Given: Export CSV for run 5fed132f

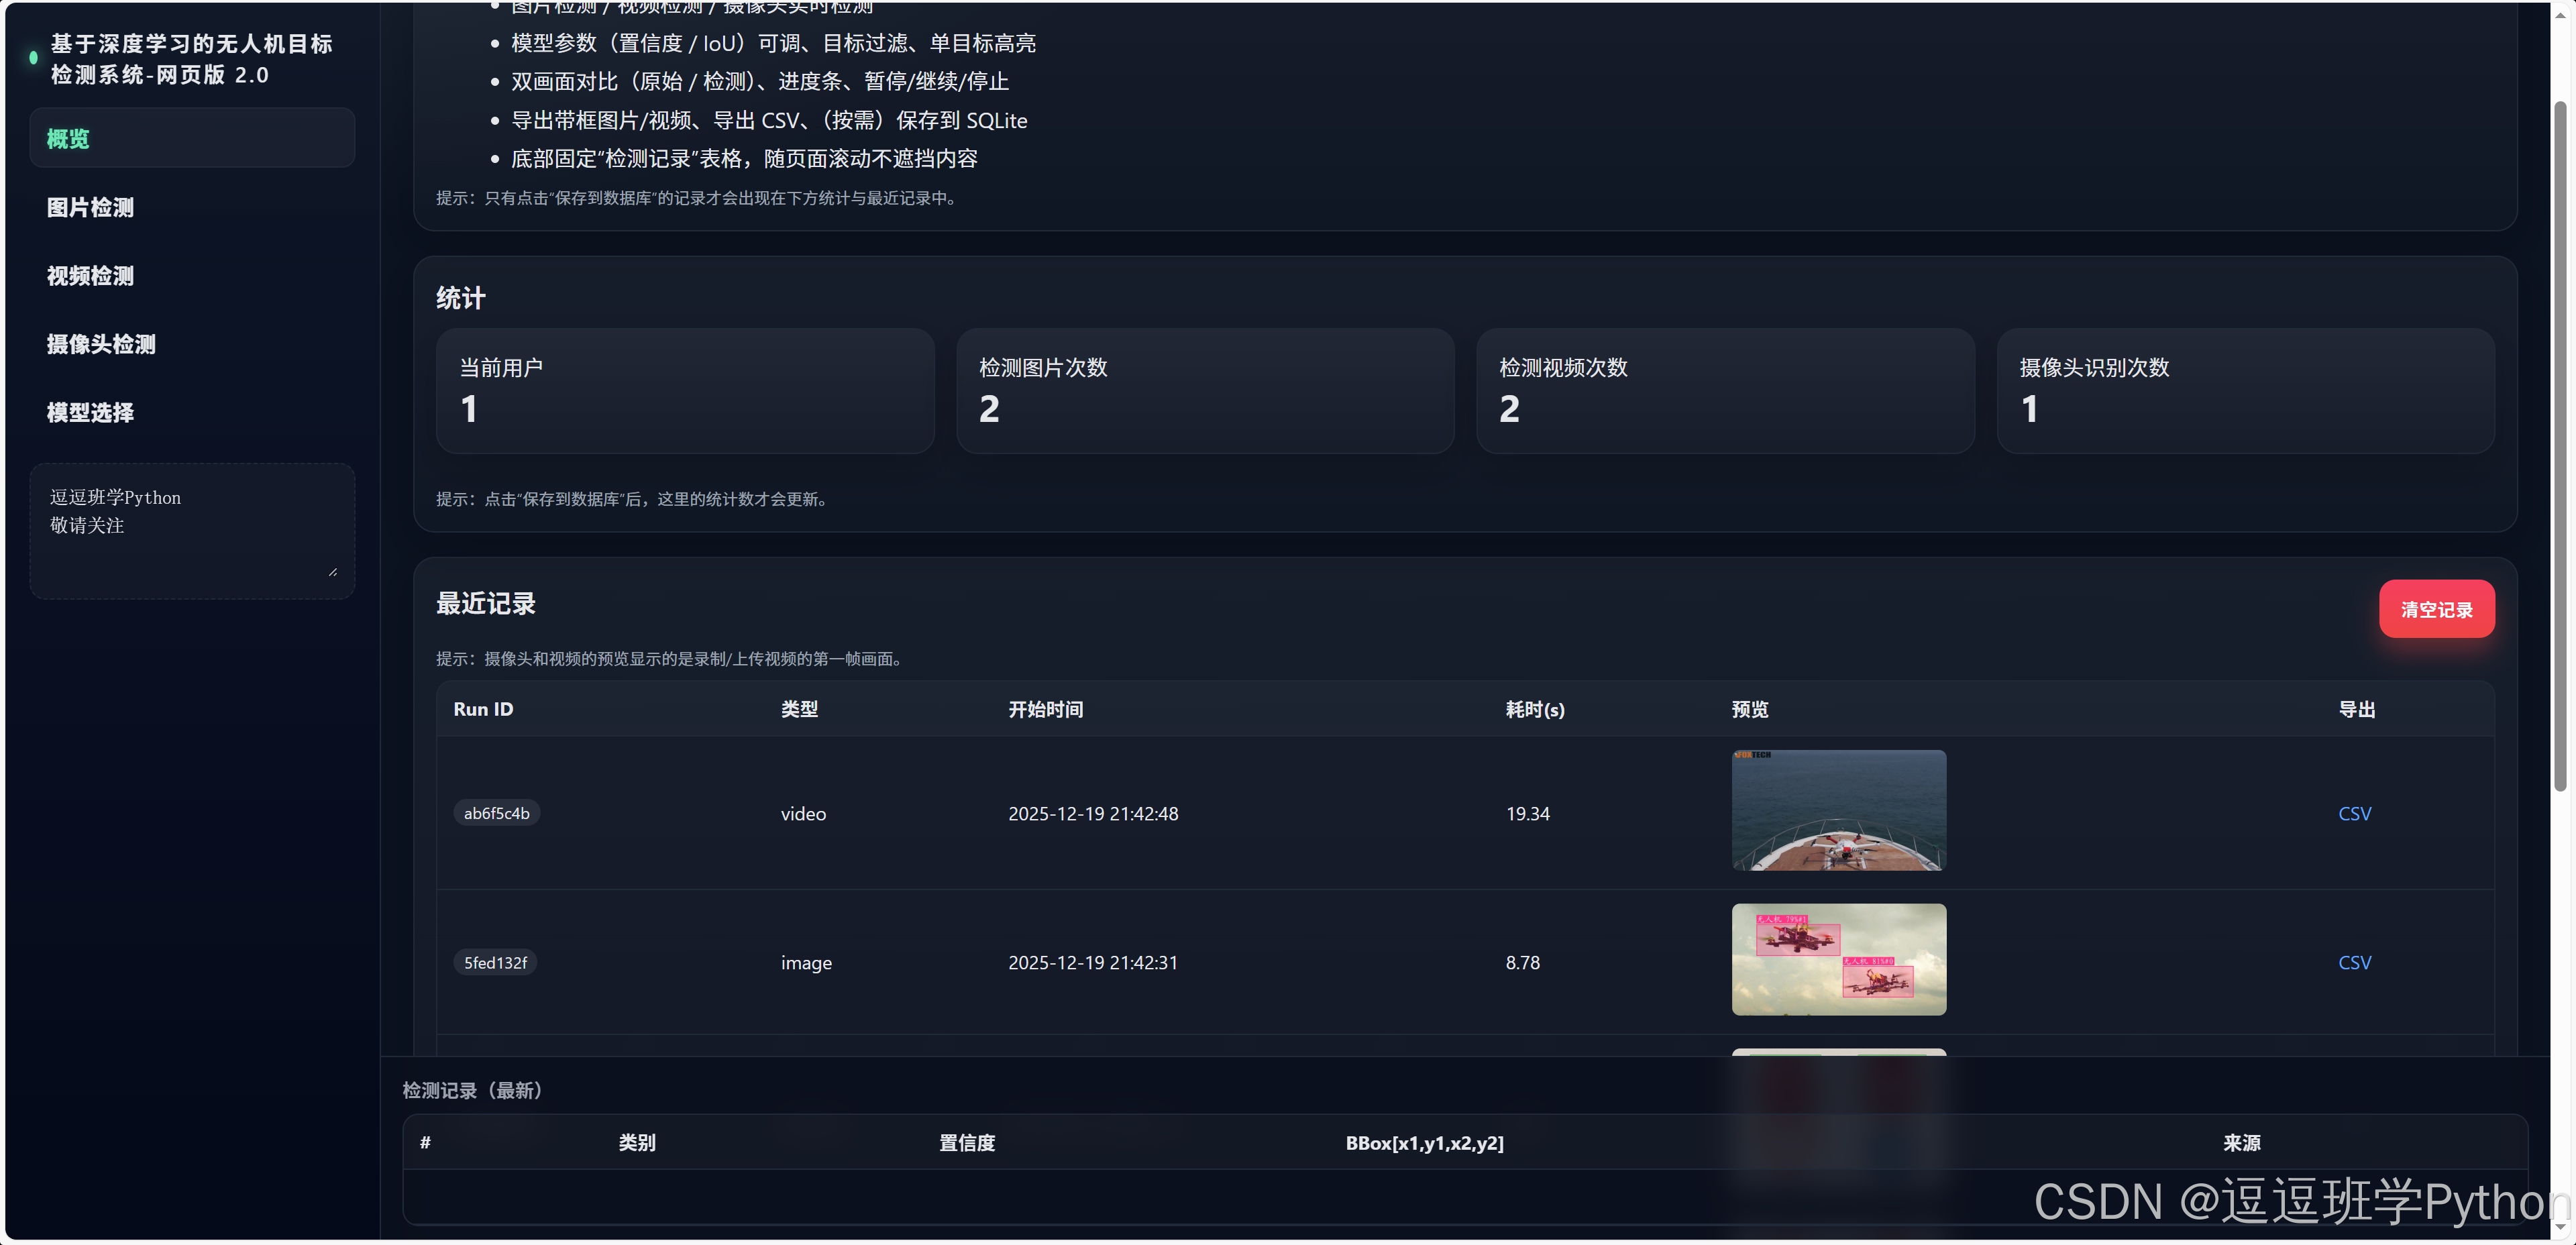Looking at the screenshot, I should [x=2354, y=962].
